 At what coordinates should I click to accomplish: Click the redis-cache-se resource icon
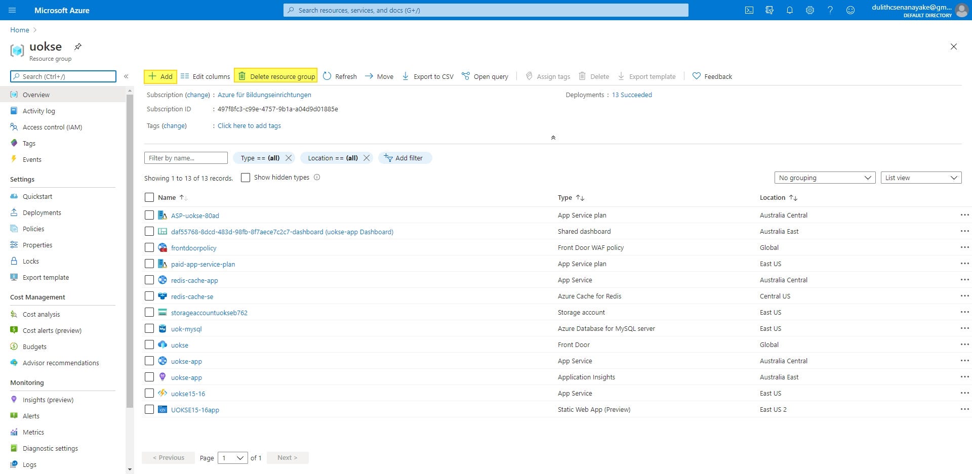pos(163,296)
